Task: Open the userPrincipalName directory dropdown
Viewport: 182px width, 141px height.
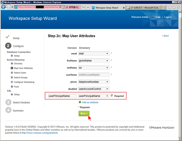Action: pyautogui.click(x=94, y=96)
